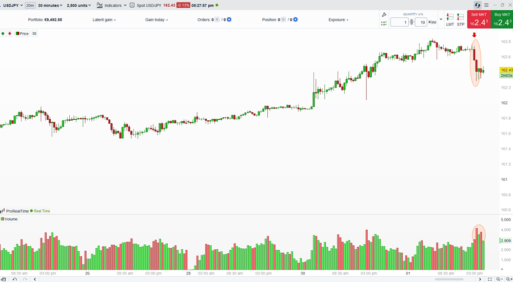The image size is (513, 282).
Task: Open the order list icon below wrench
Action: [384, 24]
